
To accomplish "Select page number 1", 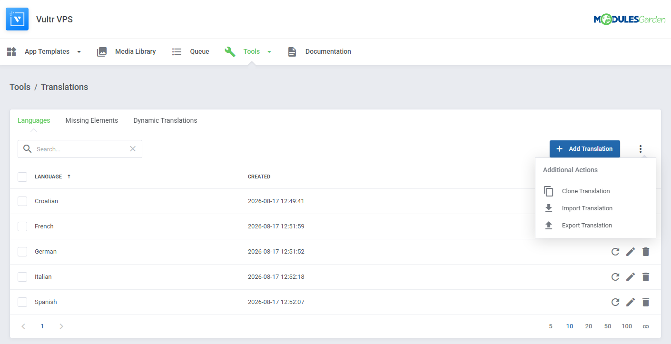I will [x=42, y=326].
